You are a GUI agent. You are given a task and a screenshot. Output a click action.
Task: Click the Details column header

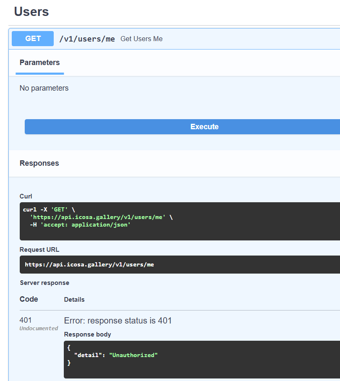[74, 300]
